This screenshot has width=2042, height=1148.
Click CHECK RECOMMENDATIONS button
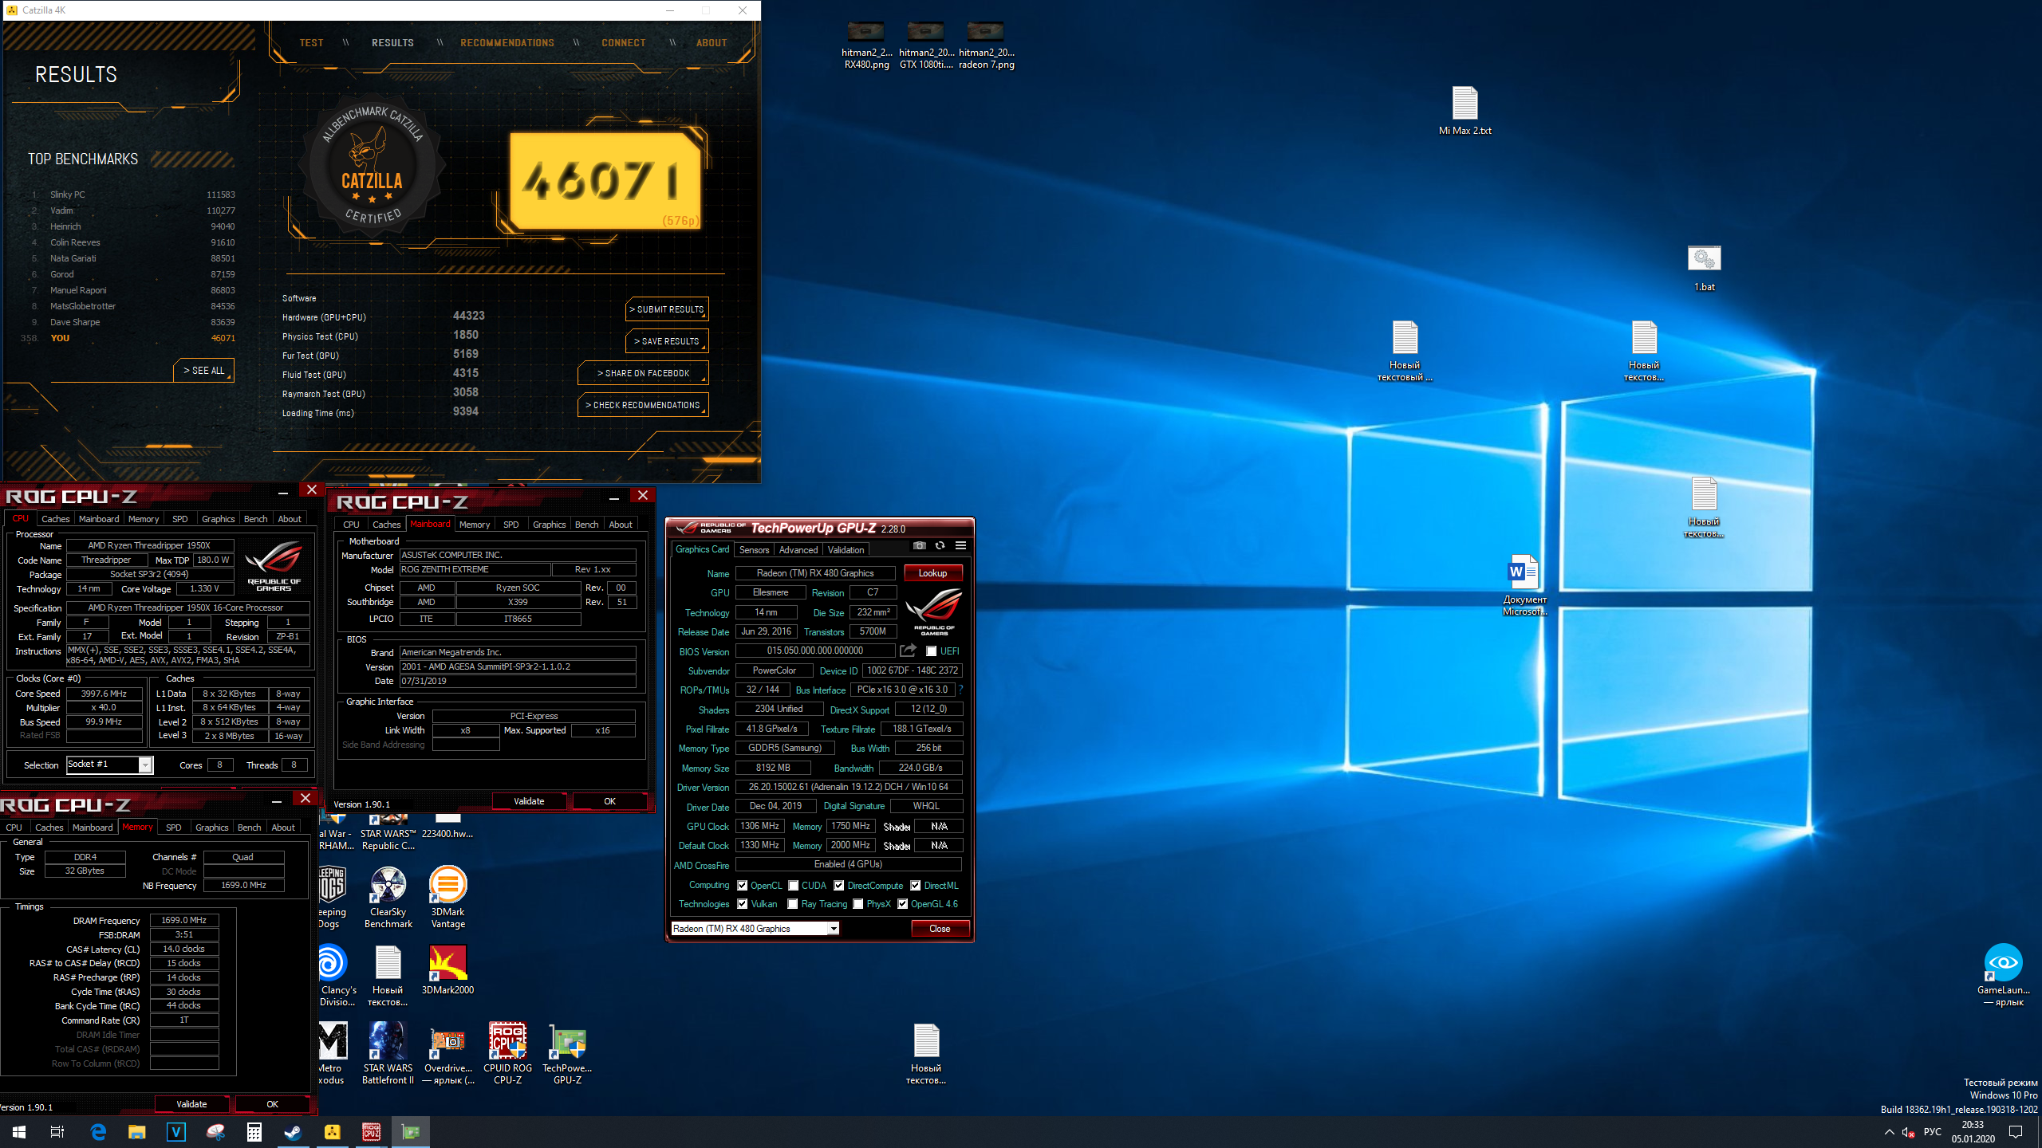pyautogui.click(x=643, y=405)
